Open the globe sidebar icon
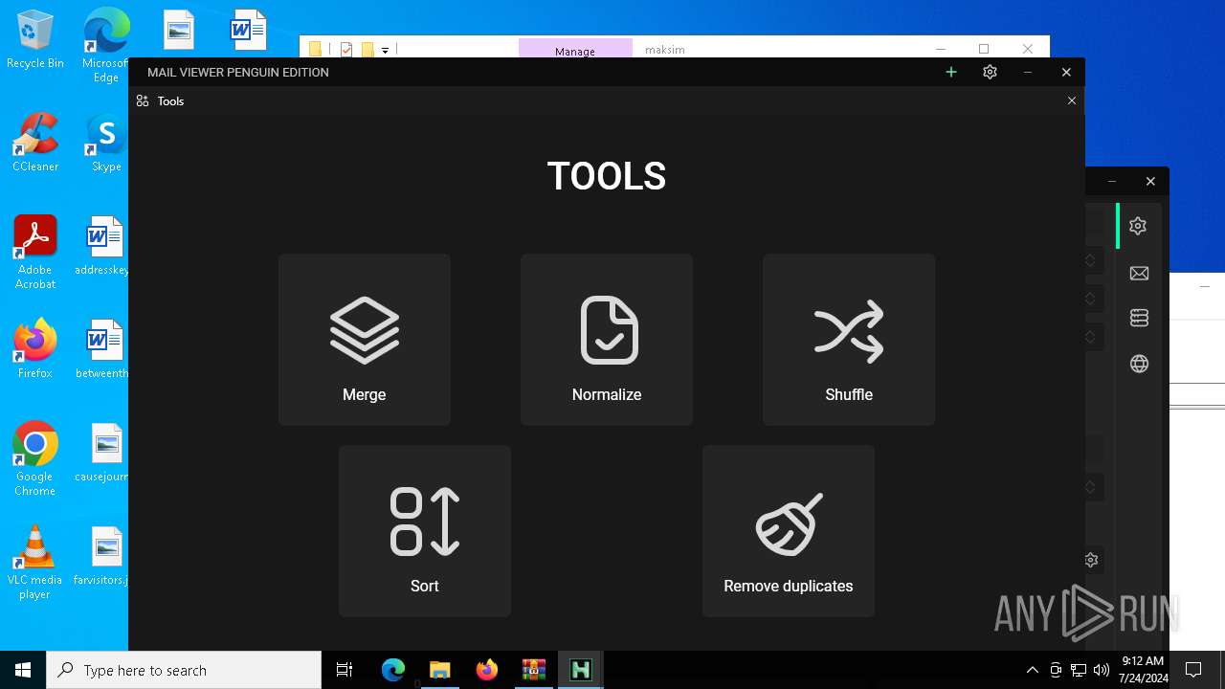Screen dimensions: 1225x689 (1139, 364)
